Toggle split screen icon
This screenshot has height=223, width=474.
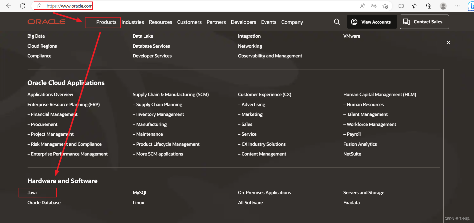401,6
